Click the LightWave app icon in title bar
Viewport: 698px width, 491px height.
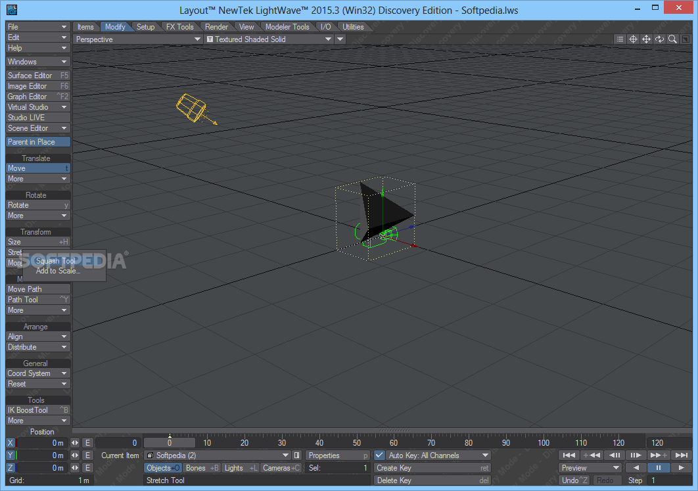pyautogui.click(x=12, y=9)
